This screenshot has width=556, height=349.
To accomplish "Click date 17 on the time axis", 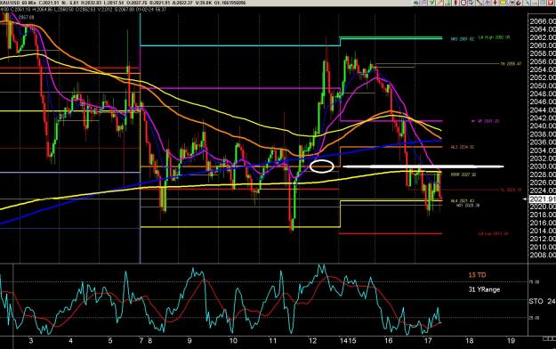I will (x=428, y=341).
